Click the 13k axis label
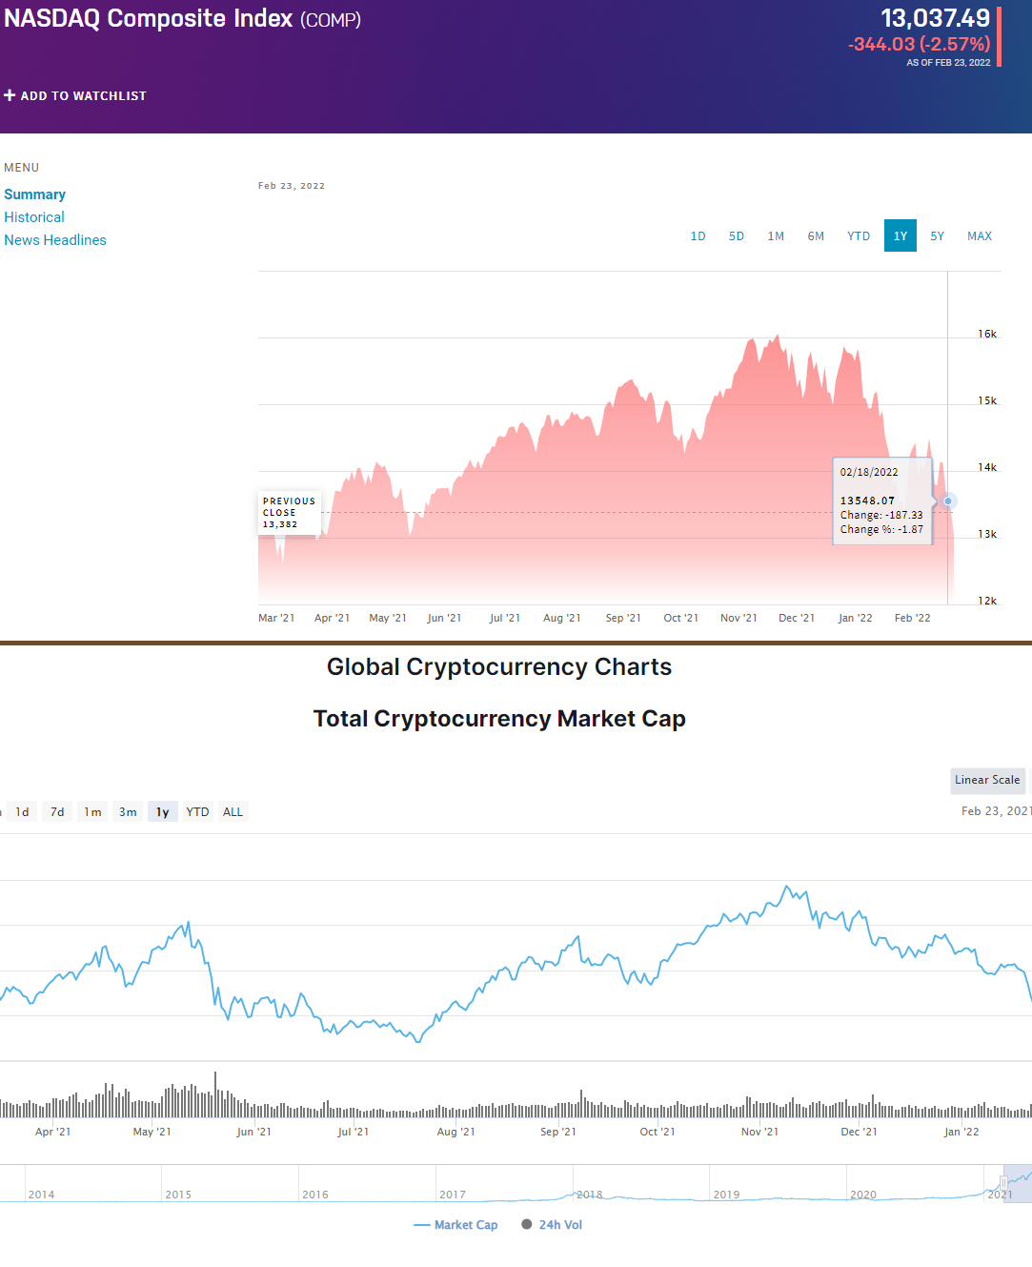 (x=987, y=534)
